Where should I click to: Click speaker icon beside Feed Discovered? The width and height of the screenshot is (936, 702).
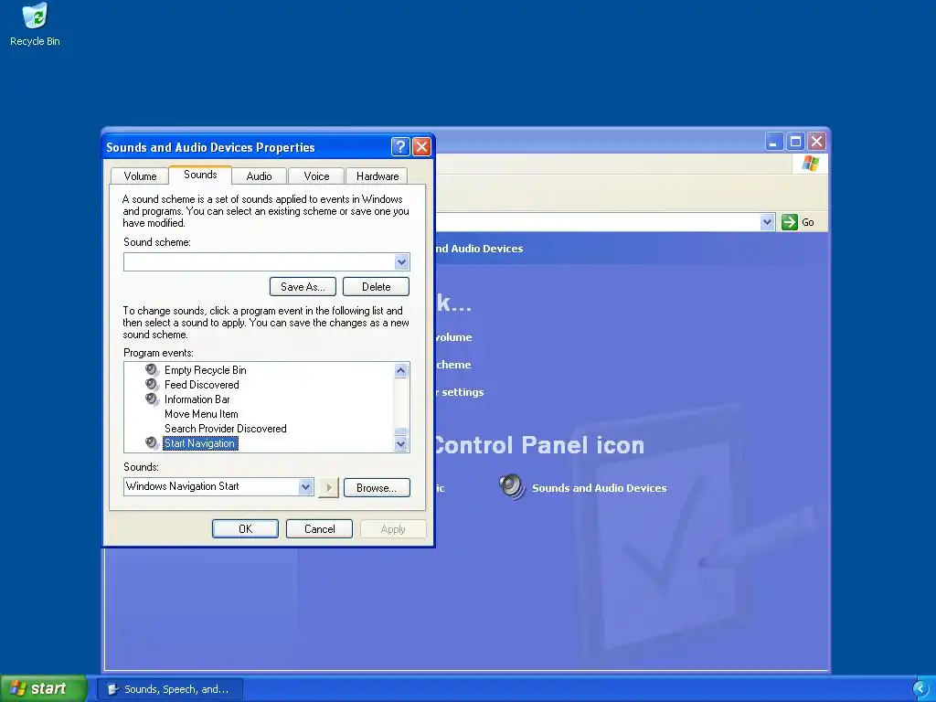click(153, 385)
